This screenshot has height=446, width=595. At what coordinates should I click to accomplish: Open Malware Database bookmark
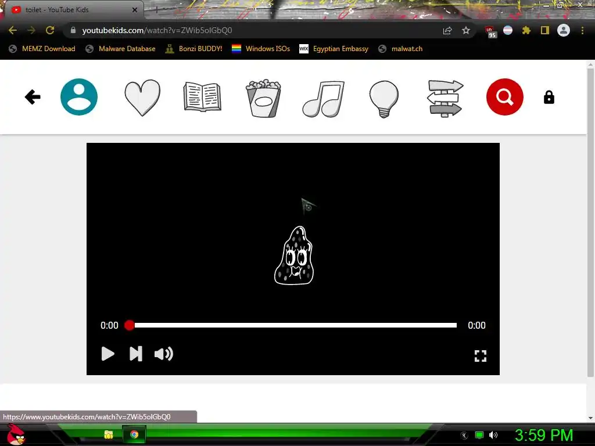pos(121,49)
